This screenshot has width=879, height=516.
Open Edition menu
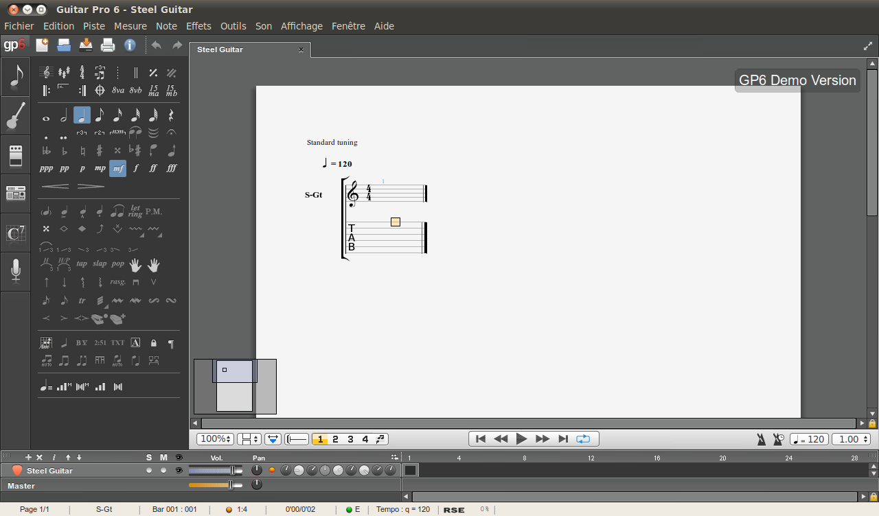(x=58, y=26)
